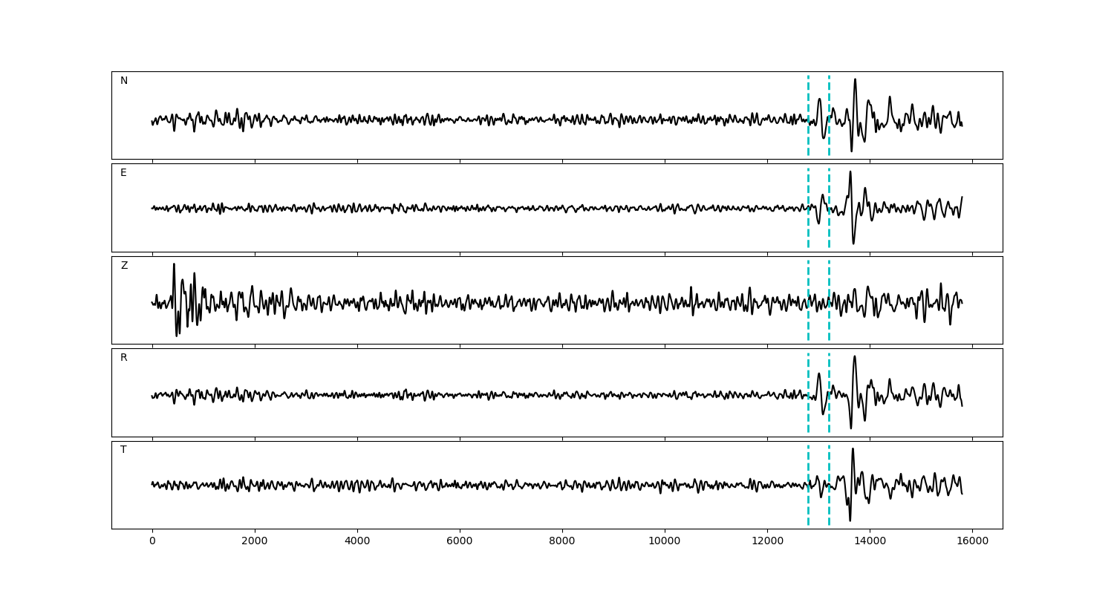Screen dimensions: 1114x594
Task: Click the E component panel label
Action: click(x=123, y=173)
